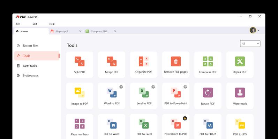Open Recent files in the sidebar
The height and width of the screenshot is (139, 278).
coord(37,46)
